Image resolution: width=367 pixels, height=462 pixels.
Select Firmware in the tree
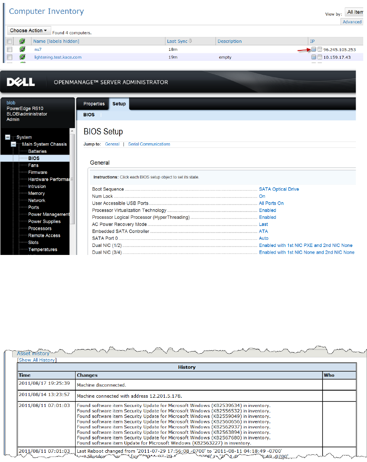38,172
